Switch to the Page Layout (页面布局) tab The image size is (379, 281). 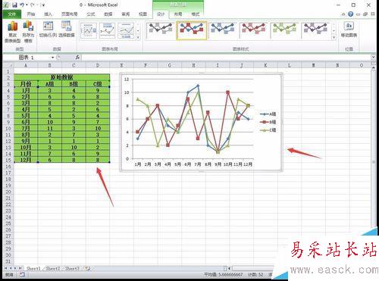pyautogui.click(x=69, y=14)
